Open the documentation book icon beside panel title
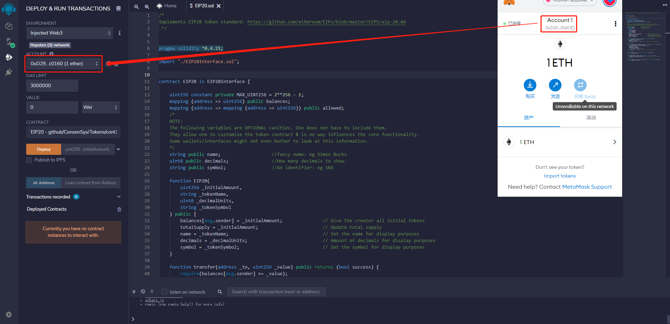This screenshot has height=324, width=670. (x=119, y=8)
